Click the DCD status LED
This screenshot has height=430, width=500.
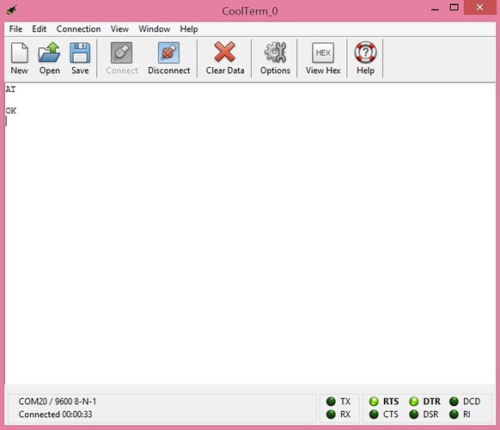(454, 402)
